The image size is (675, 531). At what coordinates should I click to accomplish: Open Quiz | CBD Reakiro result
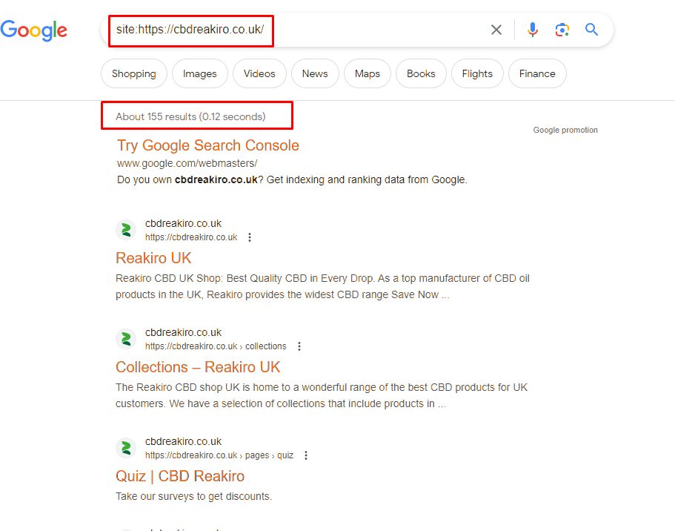click(x=180, y=476)
